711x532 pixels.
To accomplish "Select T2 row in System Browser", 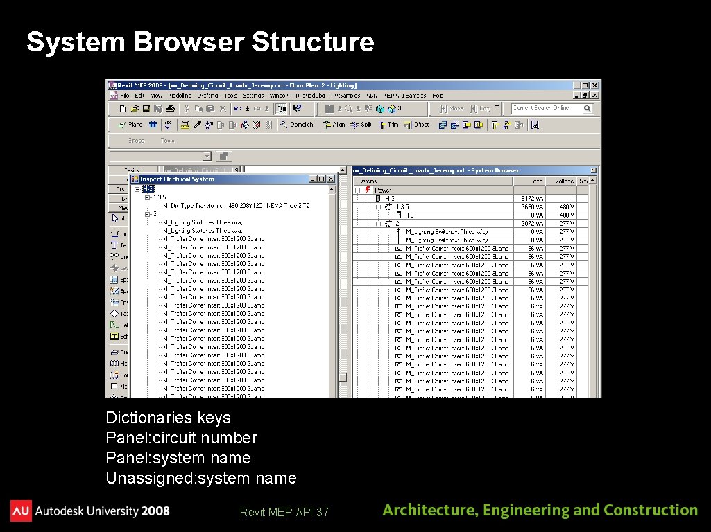I will [471, 215].
